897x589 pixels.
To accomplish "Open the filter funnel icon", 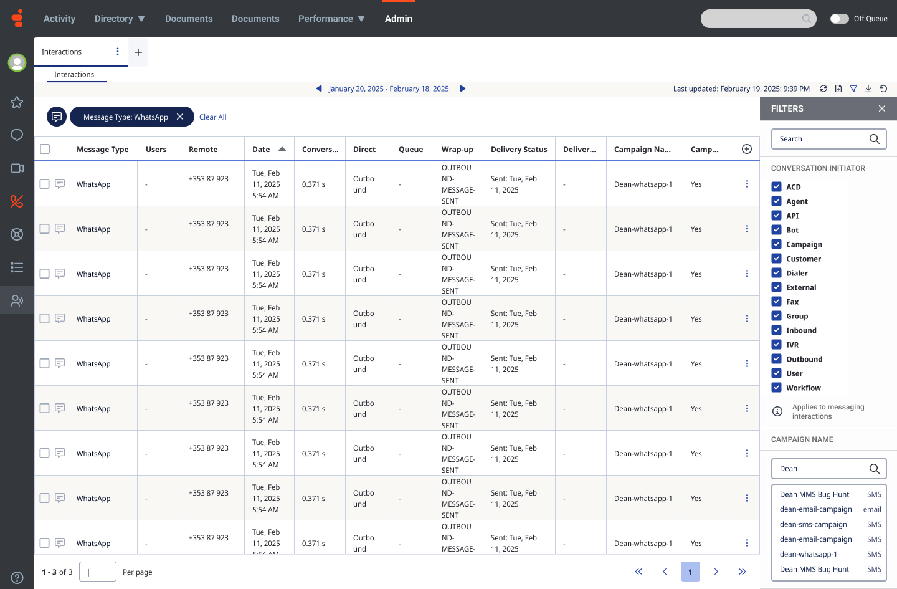I will click(853, 89).
